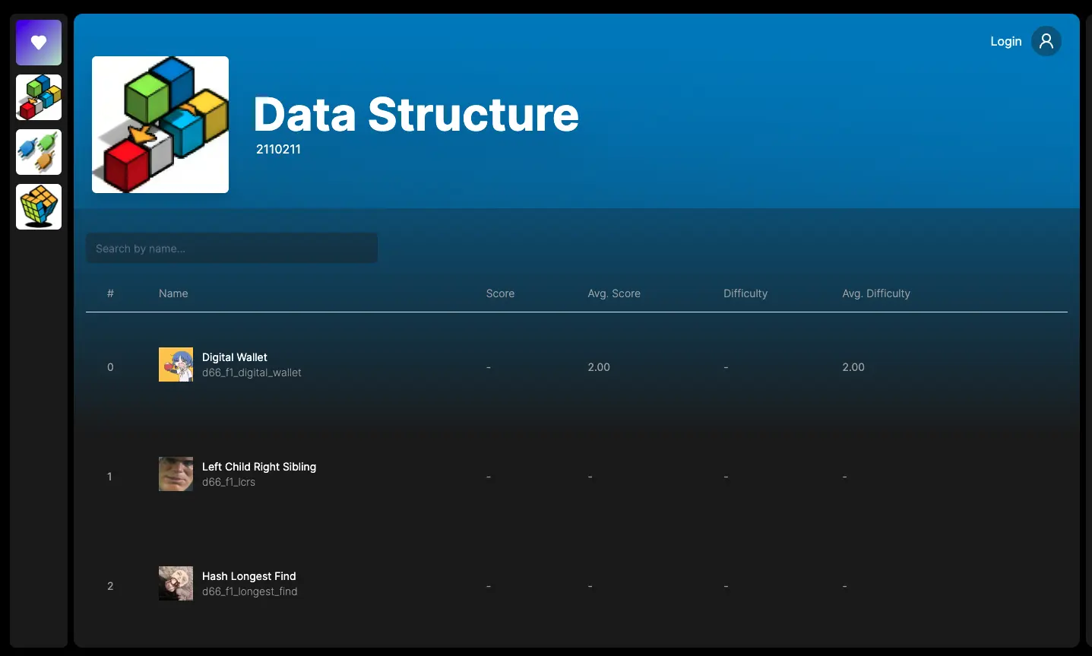
Task: Select the plug connectors course icon in sidebar
Action: [39, 152]
